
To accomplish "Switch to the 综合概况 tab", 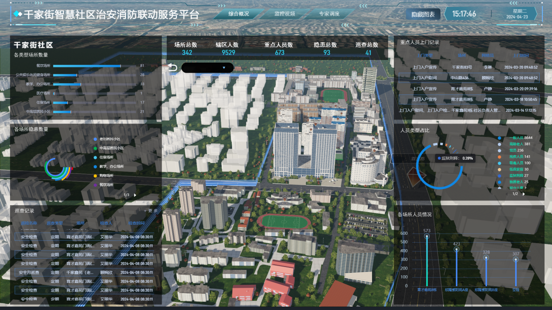I will 238,14.
